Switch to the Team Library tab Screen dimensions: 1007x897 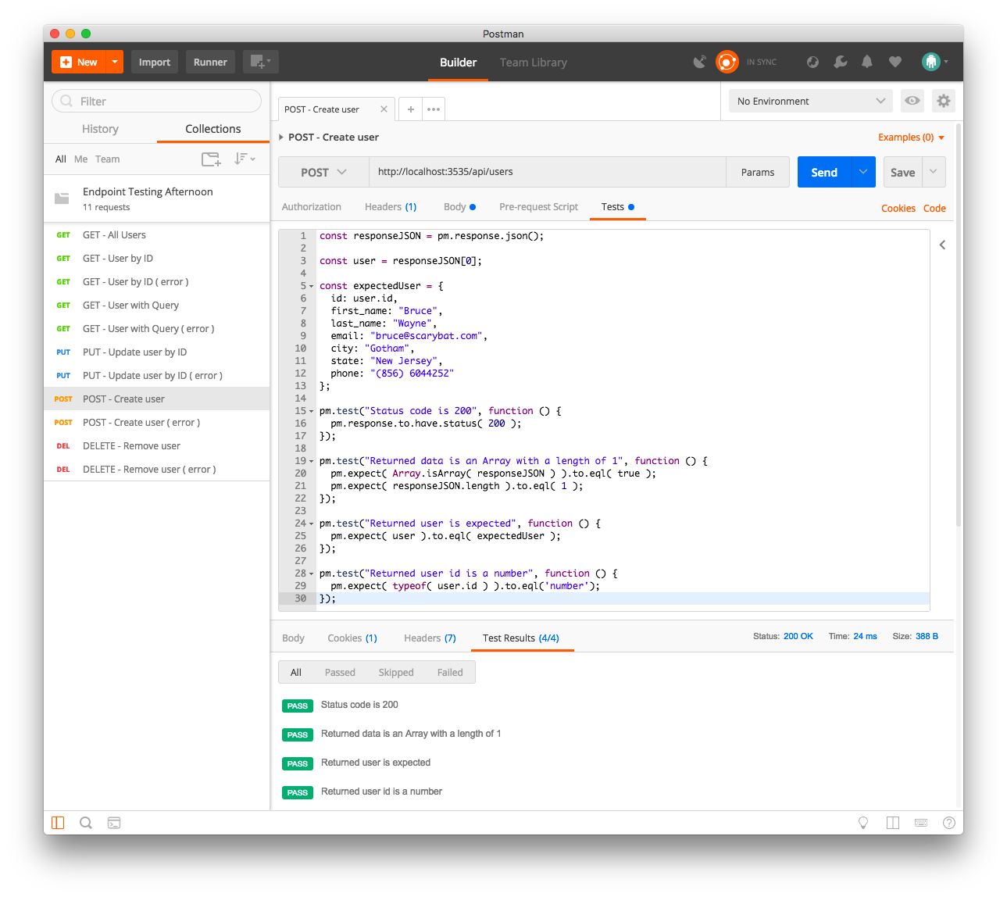tap(534, 63)
